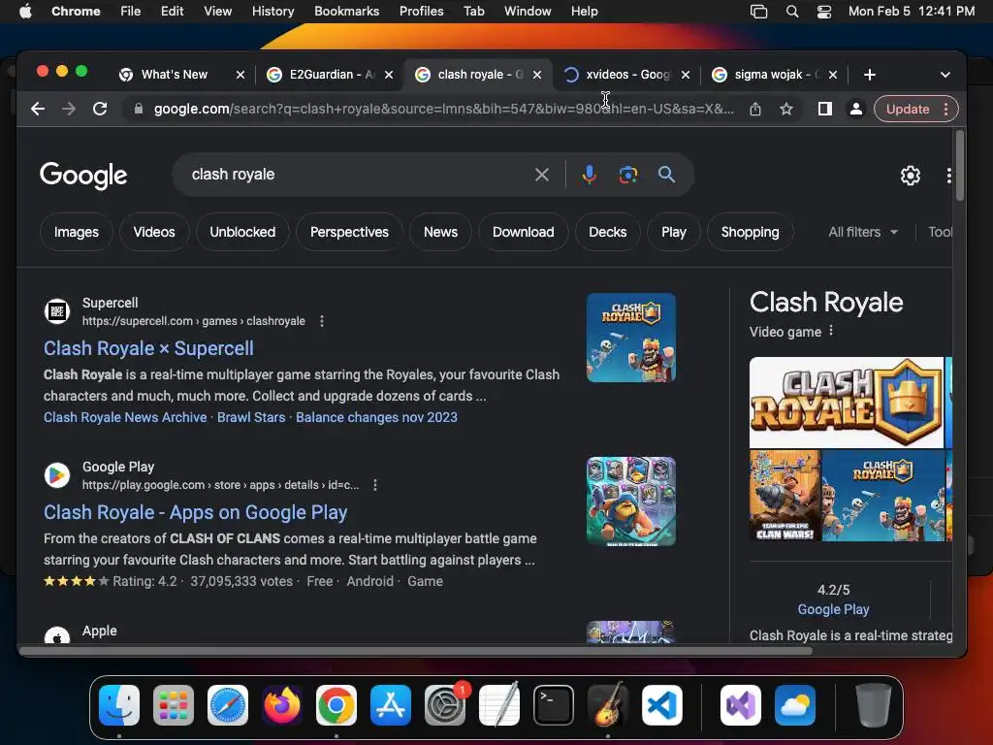Open the Chrome profile icon

(x=855, y=109)
